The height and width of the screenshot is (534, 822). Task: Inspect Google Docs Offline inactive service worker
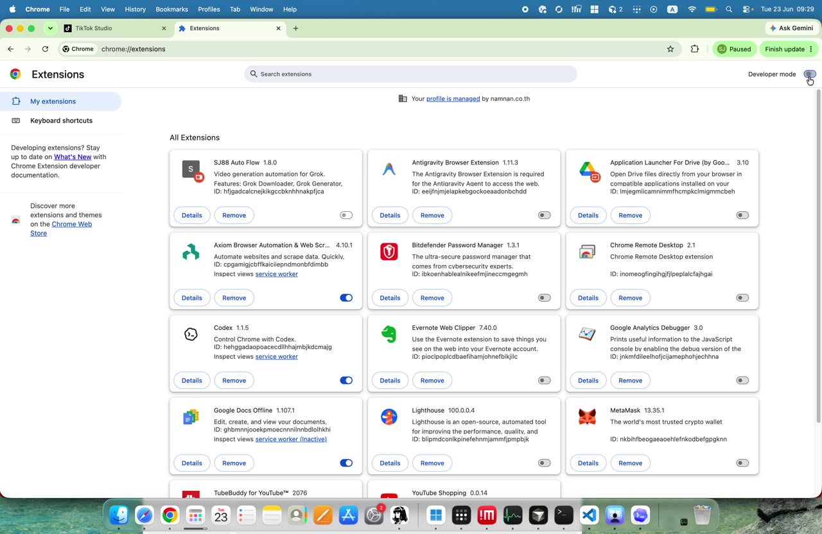tap(291, 440)
